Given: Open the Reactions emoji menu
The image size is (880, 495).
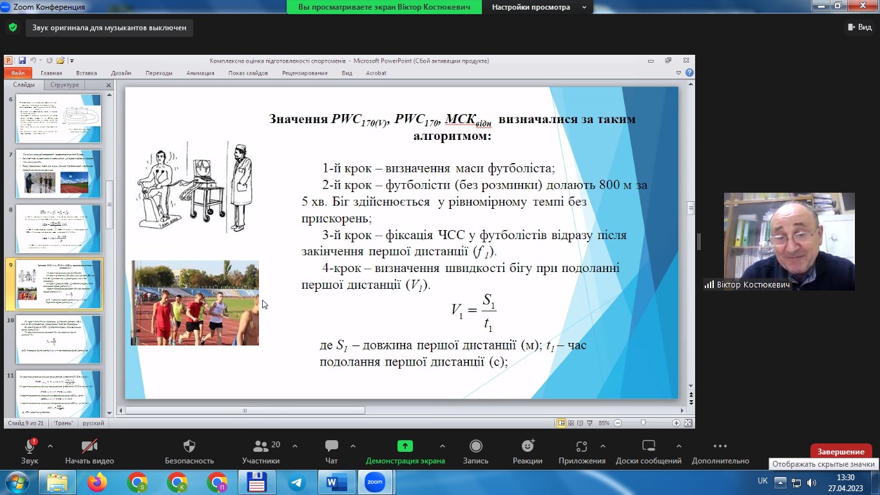Looking at the screenshot, I should [x=528, y=447].
